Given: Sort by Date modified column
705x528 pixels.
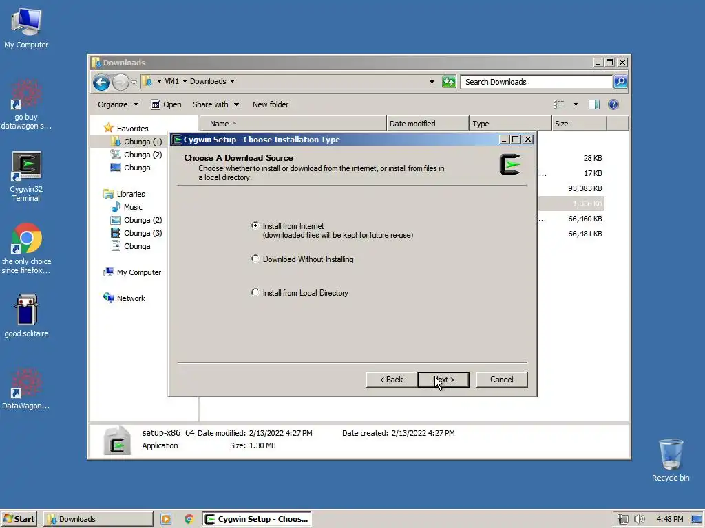Looking at the screenshot, I should coord(427,124).
